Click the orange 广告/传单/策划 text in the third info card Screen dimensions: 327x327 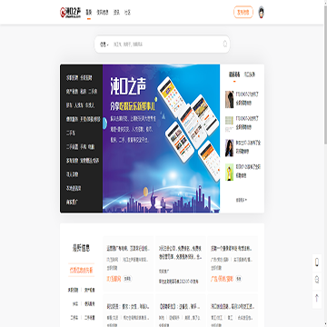222,279
